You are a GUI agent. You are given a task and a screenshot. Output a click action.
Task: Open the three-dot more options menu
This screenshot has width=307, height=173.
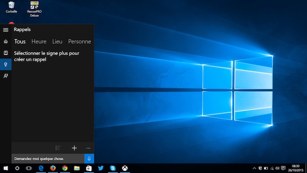pyautogui.click(x=88, y=148)
